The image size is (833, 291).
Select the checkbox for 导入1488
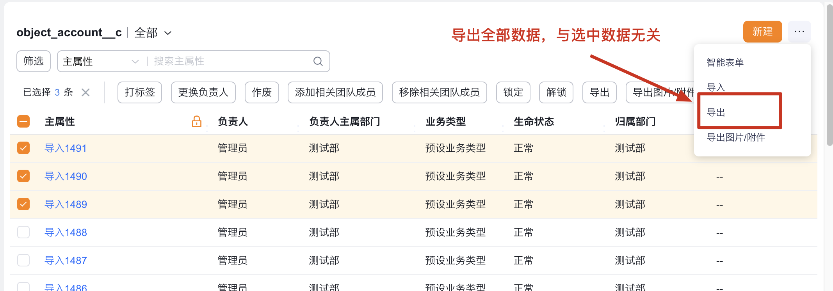(23, 232)
